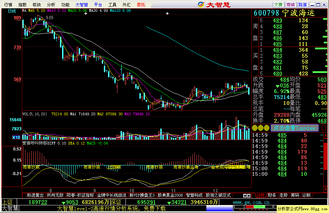329x213 pixels.
Task: Click the MA5 5.20 label
Action: (37, 10)
